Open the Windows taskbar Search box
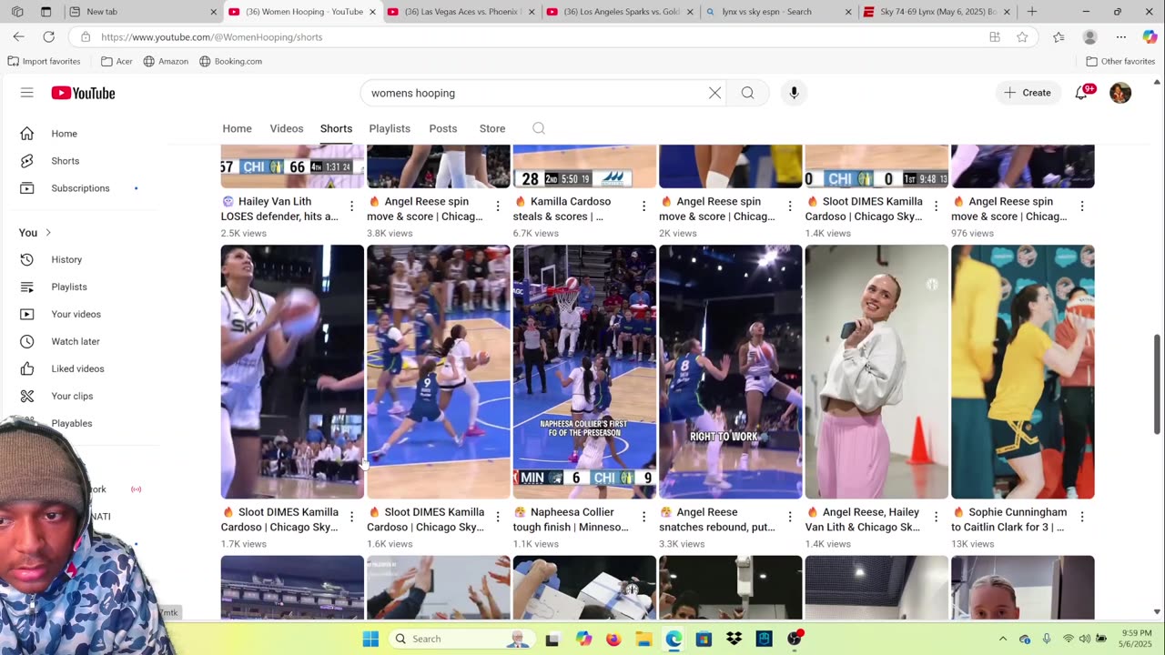Image resolution: width=1165 pixels, height=655 pixels. pyautogui.click(x=461, y=639)
